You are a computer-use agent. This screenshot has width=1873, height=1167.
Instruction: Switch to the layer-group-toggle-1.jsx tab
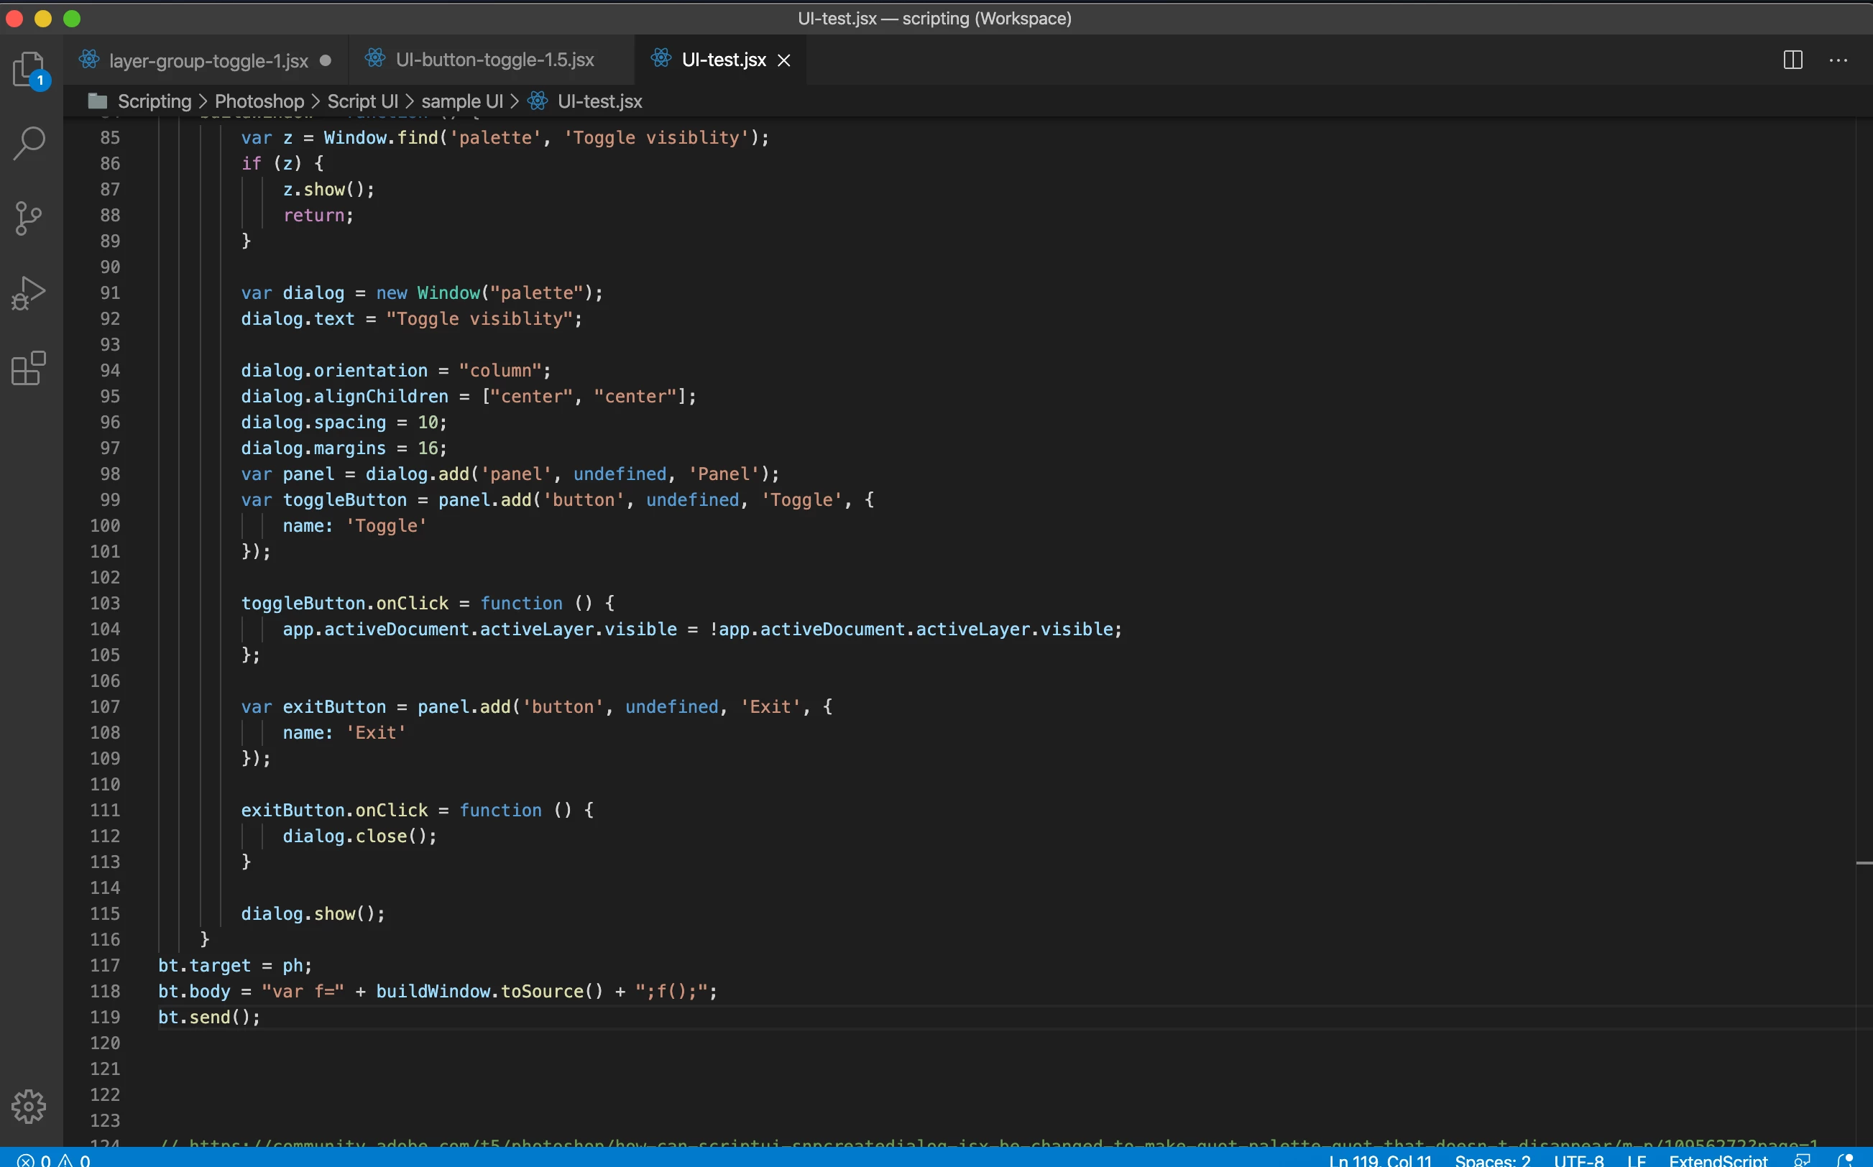point(208,60)
